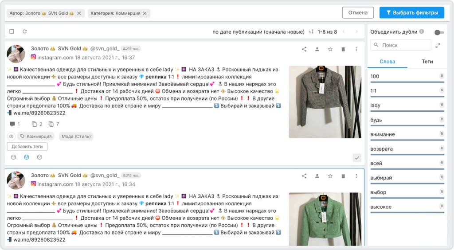Click the reposts icon showing 7

51,124
